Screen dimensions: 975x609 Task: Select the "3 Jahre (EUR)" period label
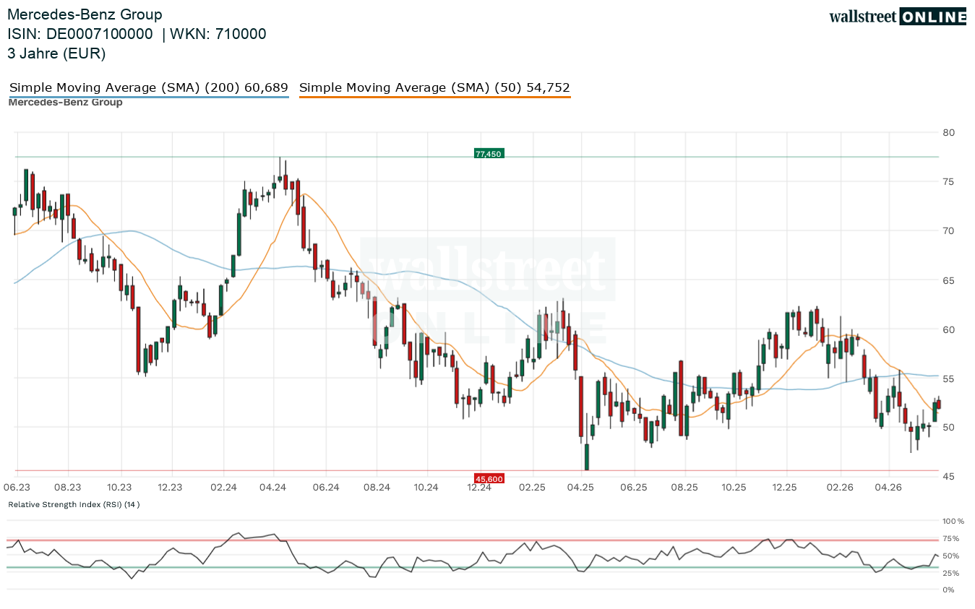pyautogui.click(x=56, y=53)
